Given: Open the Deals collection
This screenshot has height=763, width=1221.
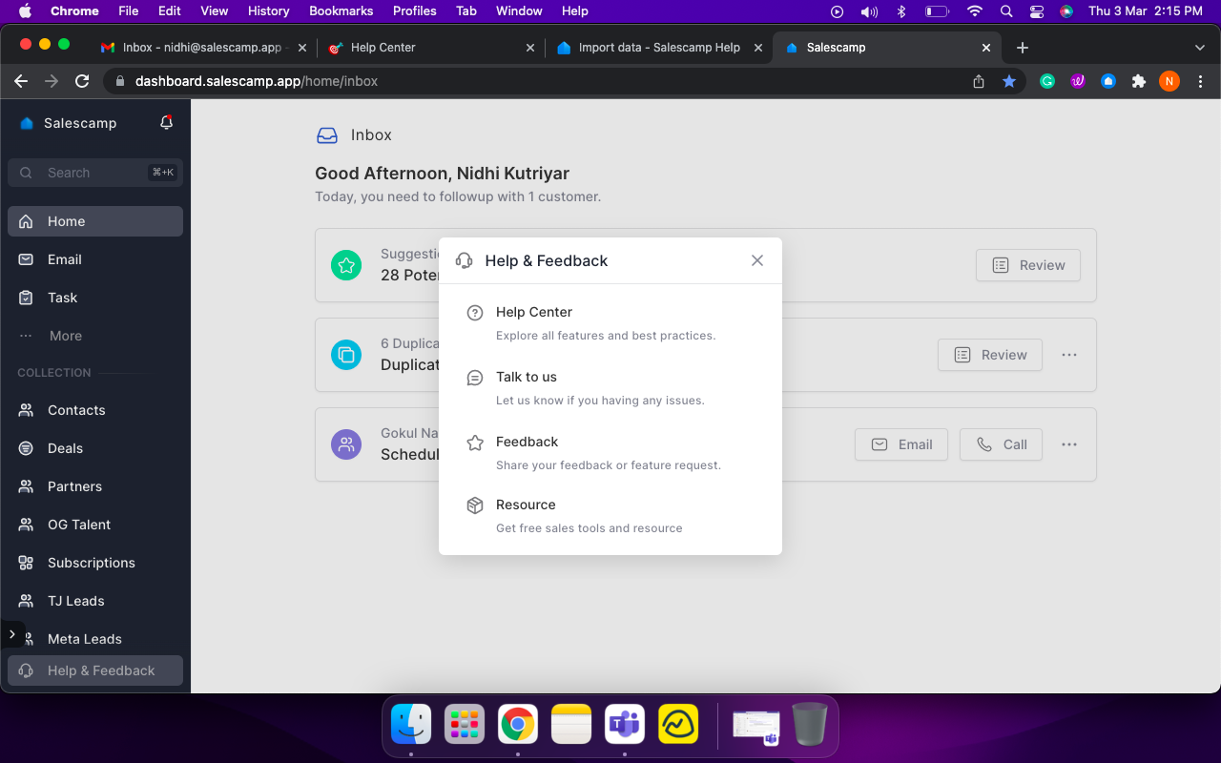Looking at the screenshot, I should click(x=65, y=448).
